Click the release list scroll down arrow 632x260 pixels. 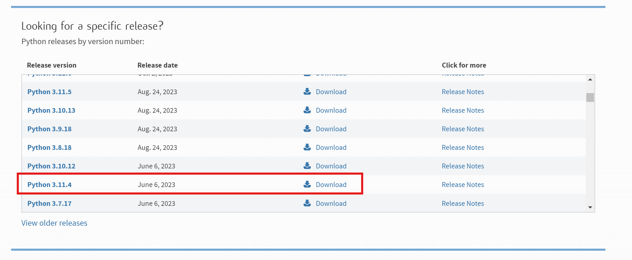click(590, 207)
